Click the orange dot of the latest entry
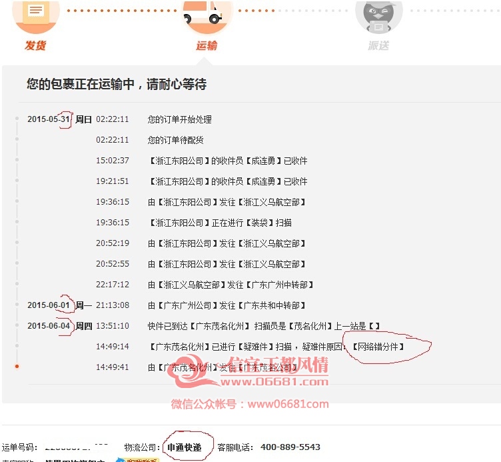Viewport: 501px width, 462px height. (17, 367)
